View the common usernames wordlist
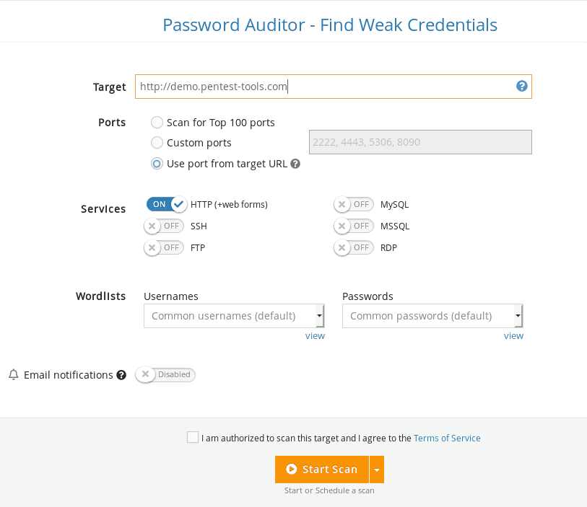Image resolution: width=587 pixels, height=507 pixels. coord(315,335)
